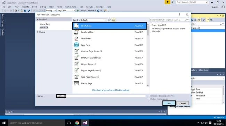226x126 pixels.
Task: Click the Open File toolbar icon
Action: [22, 11]
